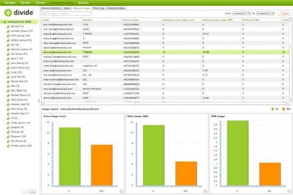This screenshot has width=293, height=195.
Task: Sort by the Email column header
Action: tap(61, 20)
